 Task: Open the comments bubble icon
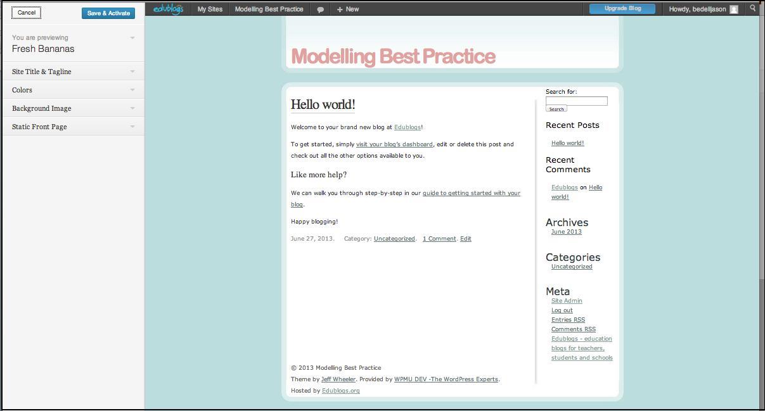tap(320, 9)
